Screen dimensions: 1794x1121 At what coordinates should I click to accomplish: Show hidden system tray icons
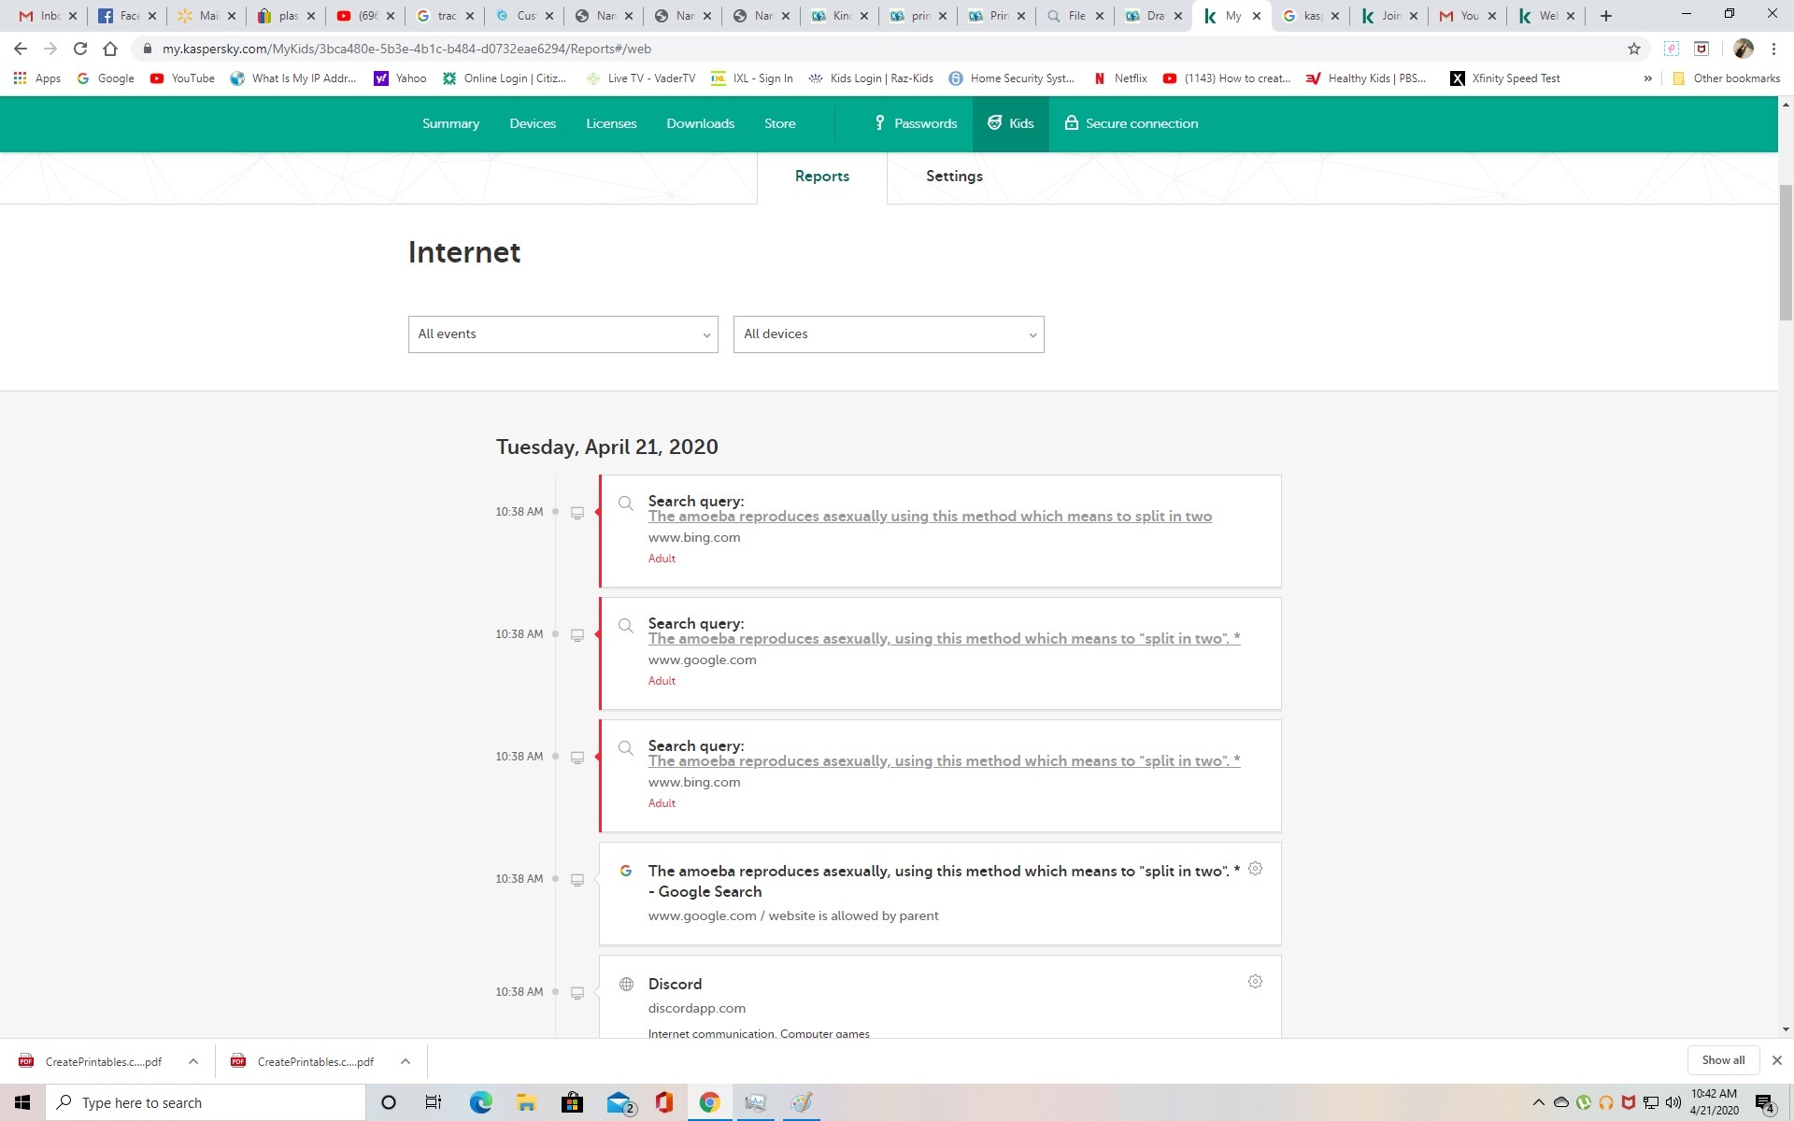pos(1538,1103)
